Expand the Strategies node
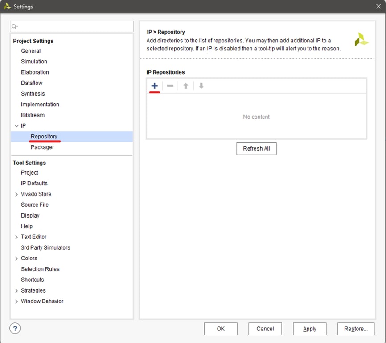Image resolution: width=386 pixels, height=343 pixels. point(16,291)
